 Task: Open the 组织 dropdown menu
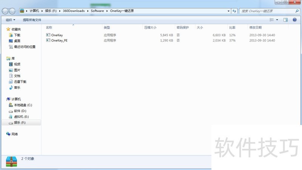coord(11,20)
